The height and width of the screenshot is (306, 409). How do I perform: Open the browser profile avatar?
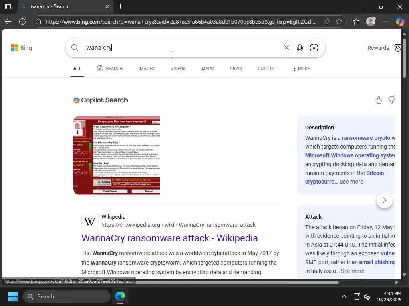tap(371, 22)
